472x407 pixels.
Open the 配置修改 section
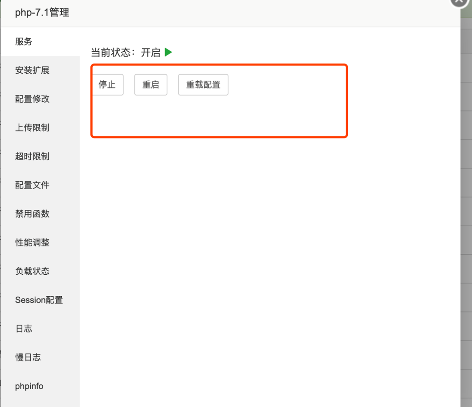tap(32, 99)
